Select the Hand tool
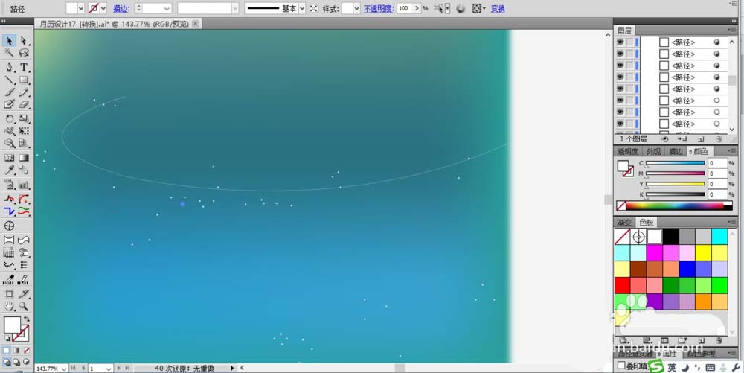 click(9, 306)
